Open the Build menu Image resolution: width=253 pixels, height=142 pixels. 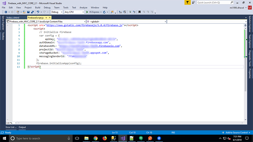click(x=38, y=7)
